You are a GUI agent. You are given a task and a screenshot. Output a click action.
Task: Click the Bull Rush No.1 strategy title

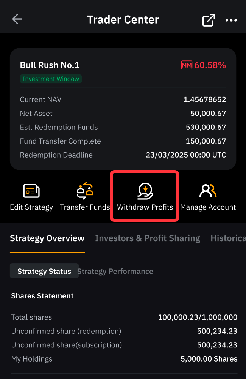(50, 65)
